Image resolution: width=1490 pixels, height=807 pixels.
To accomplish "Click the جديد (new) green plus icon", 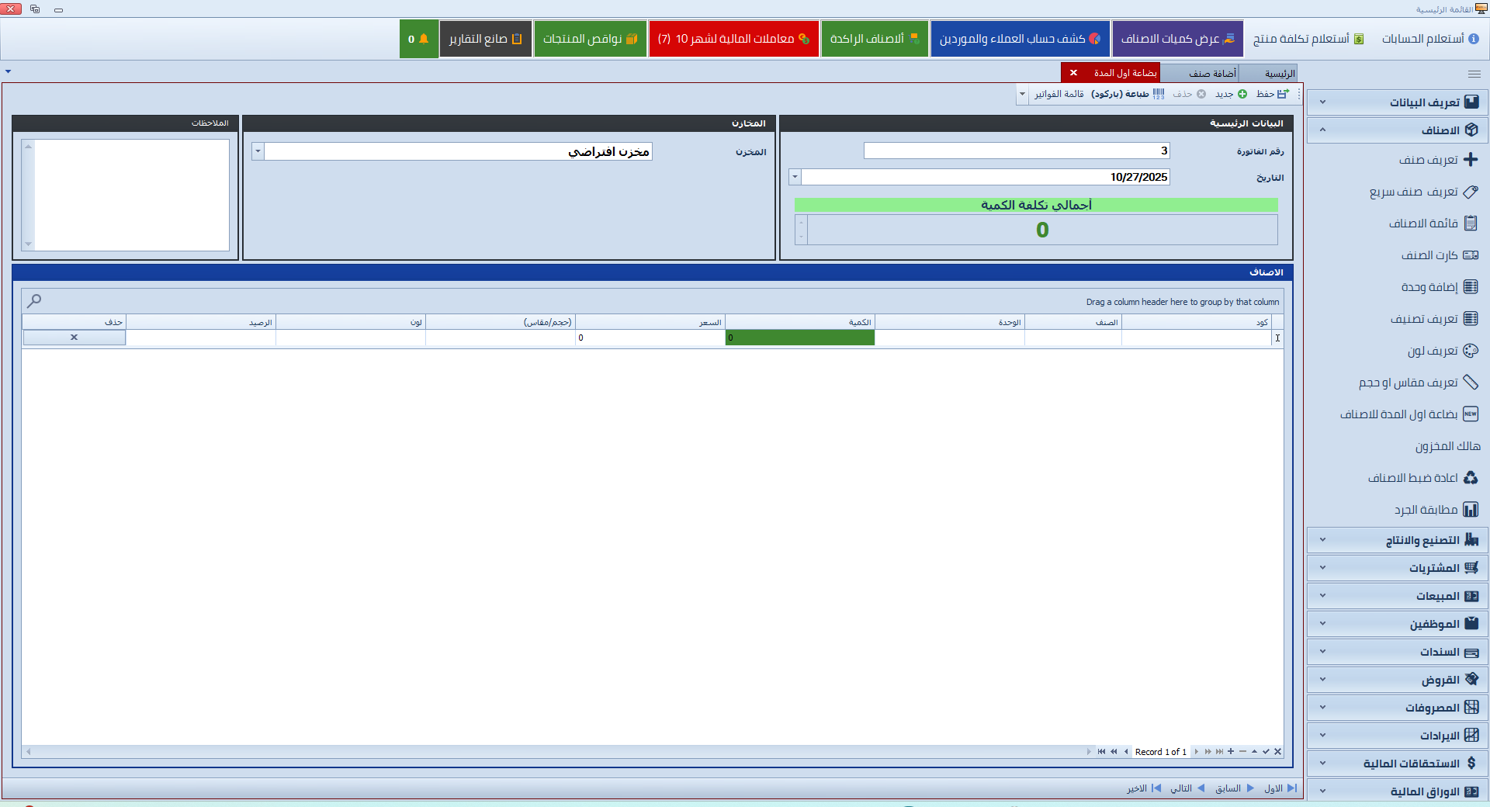I will click(x=1242, y=94).
